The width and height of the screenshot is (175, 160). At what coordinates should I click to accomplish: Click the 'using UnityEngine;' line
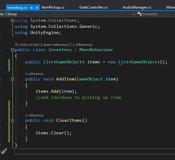[38, 33]
